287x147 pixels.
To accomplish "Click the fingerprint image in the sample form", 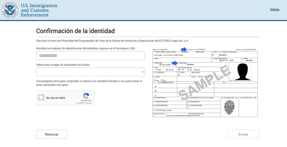I will [x=230, y=107].
